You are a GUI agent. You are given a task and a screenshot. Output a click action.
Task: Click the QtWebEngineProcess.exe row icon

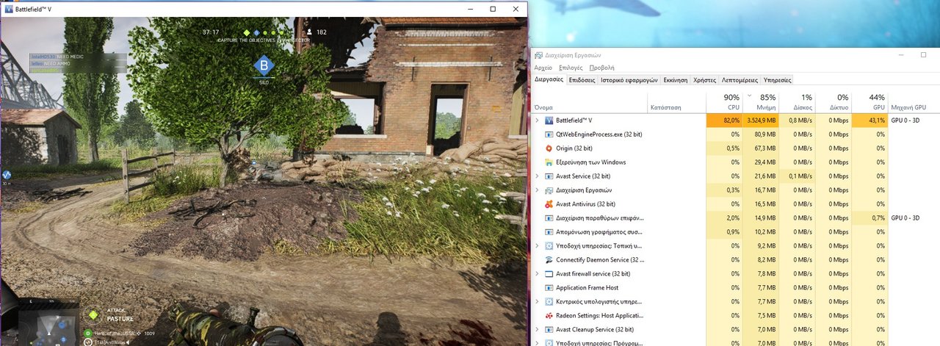coord(549,134)
